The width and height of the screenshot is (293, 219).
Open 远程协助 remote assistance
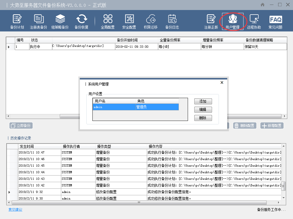coord(254,21)
